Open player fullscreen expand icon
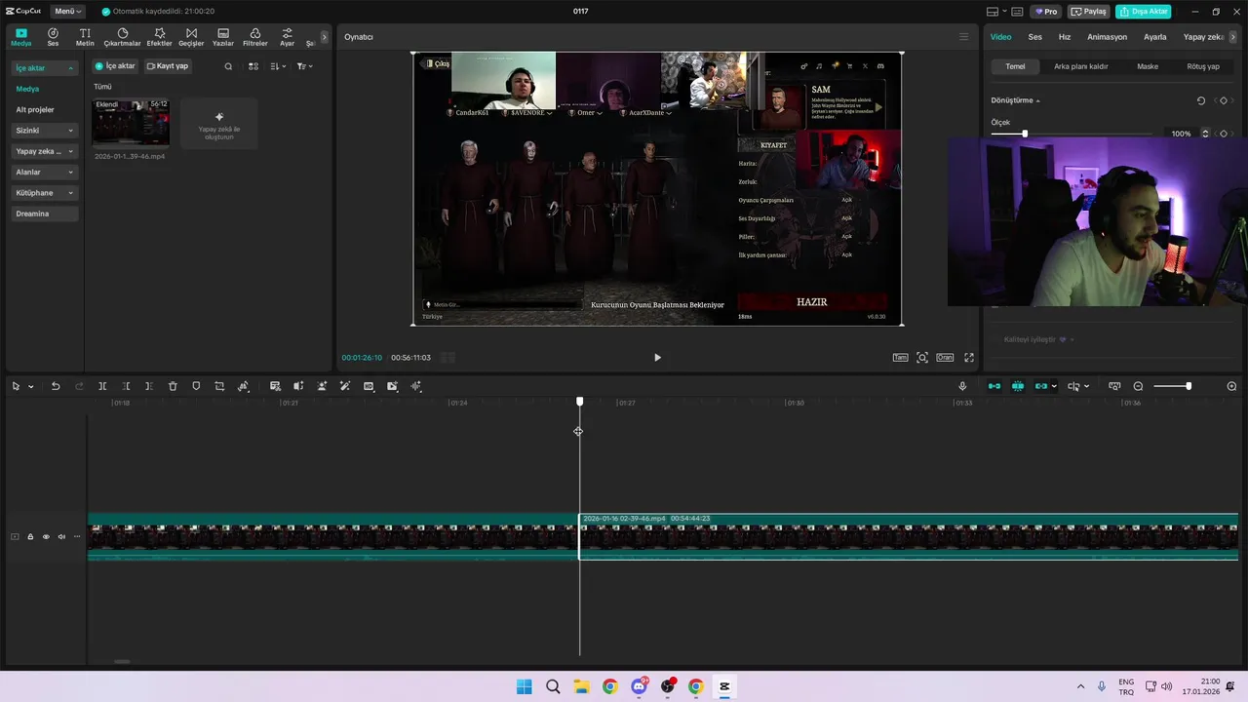The height and width of the screenshot is (702, 1248). point(969,358)
